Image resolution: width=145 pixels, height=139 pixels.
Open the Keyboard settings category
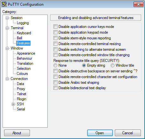[x=24, y=33]
